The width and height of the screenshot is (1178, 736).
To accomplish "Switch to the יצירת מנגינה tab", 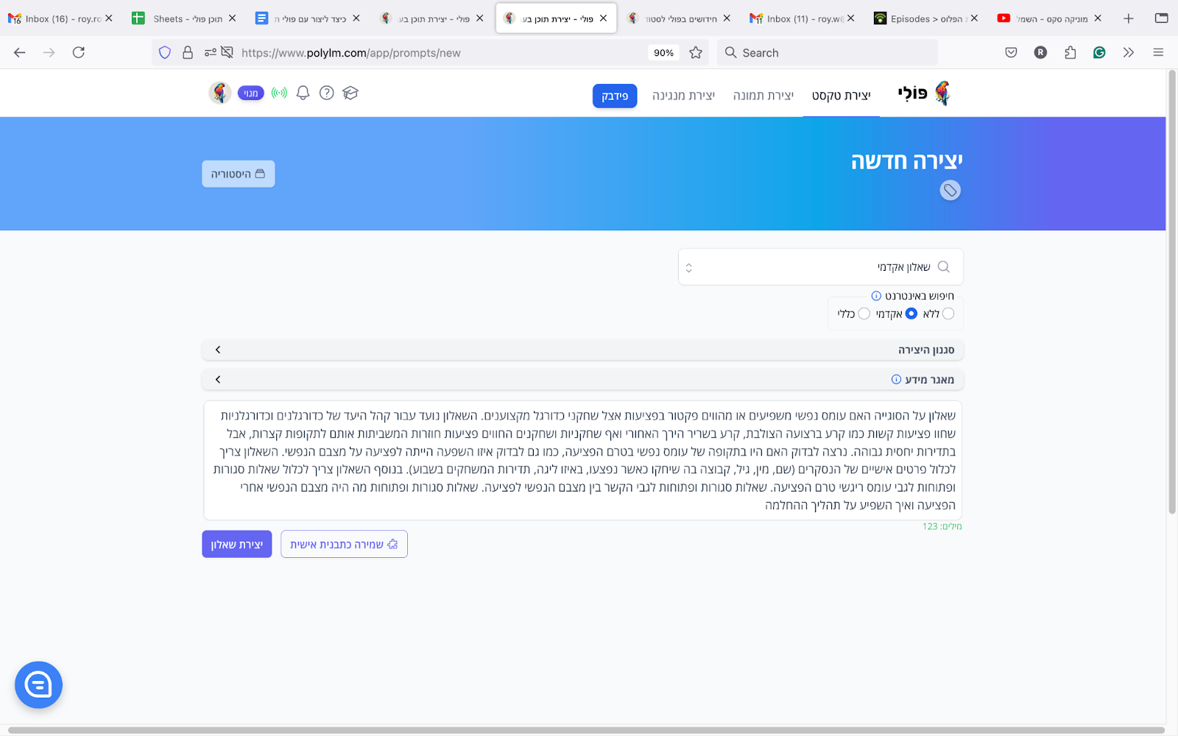I will (x=683, y=96).
